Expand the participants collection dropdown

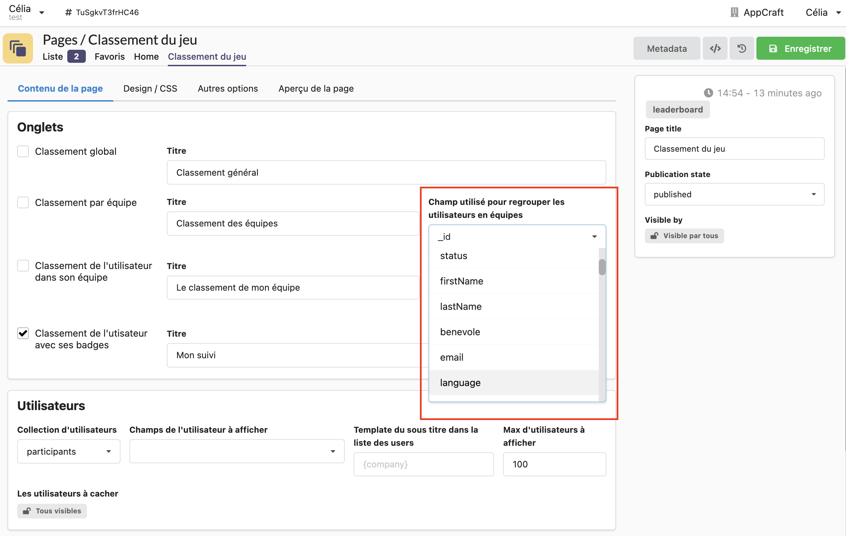click(69, 451)
